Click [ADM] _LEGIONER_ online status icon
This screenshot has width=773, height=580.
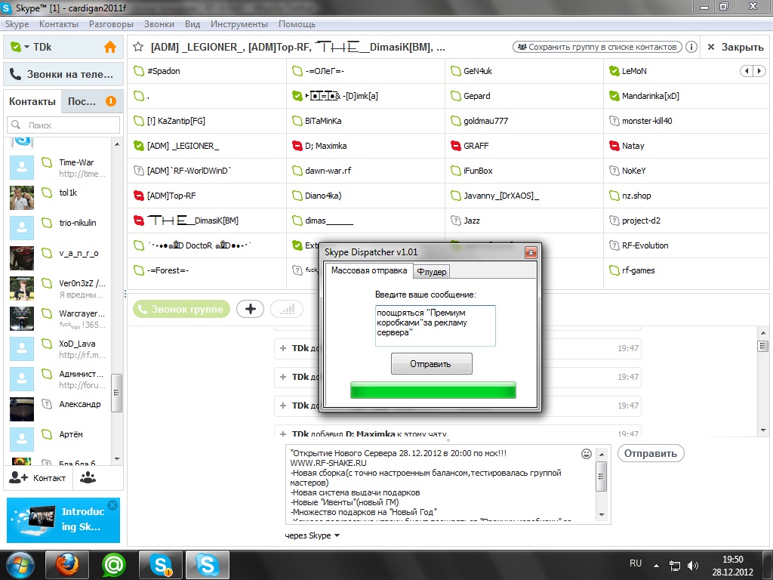[139, 146]
